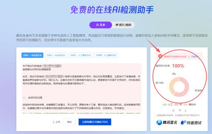
Task: Start detection with 立即检测 button
Action: [95, 122]
